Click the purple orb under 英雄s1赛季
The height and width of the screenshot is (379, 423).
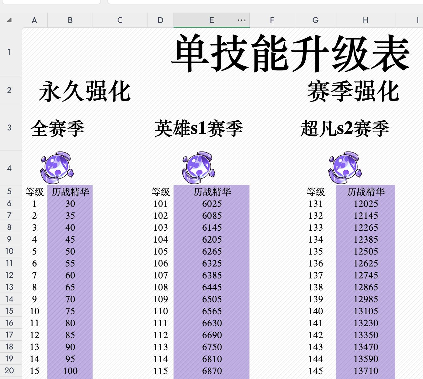198,168
